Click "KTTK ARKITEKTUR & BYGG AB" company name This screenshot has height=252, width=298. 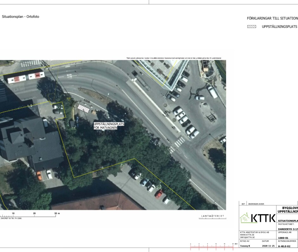pos(255,232)
